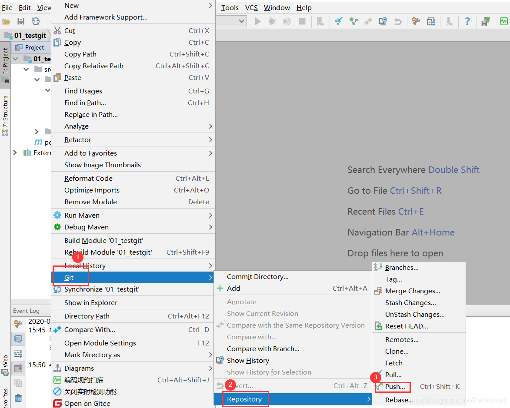
Task: Click Debug Maven green gear item
Action: [133, 227]
